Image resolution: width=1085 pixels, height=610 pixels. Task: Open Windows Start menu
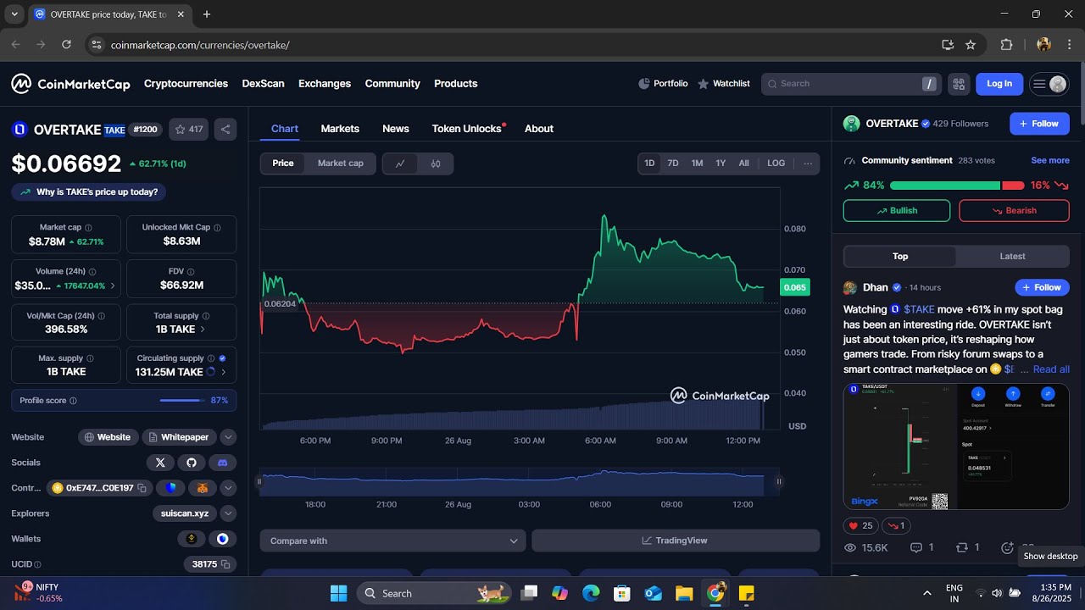point(338,593)
